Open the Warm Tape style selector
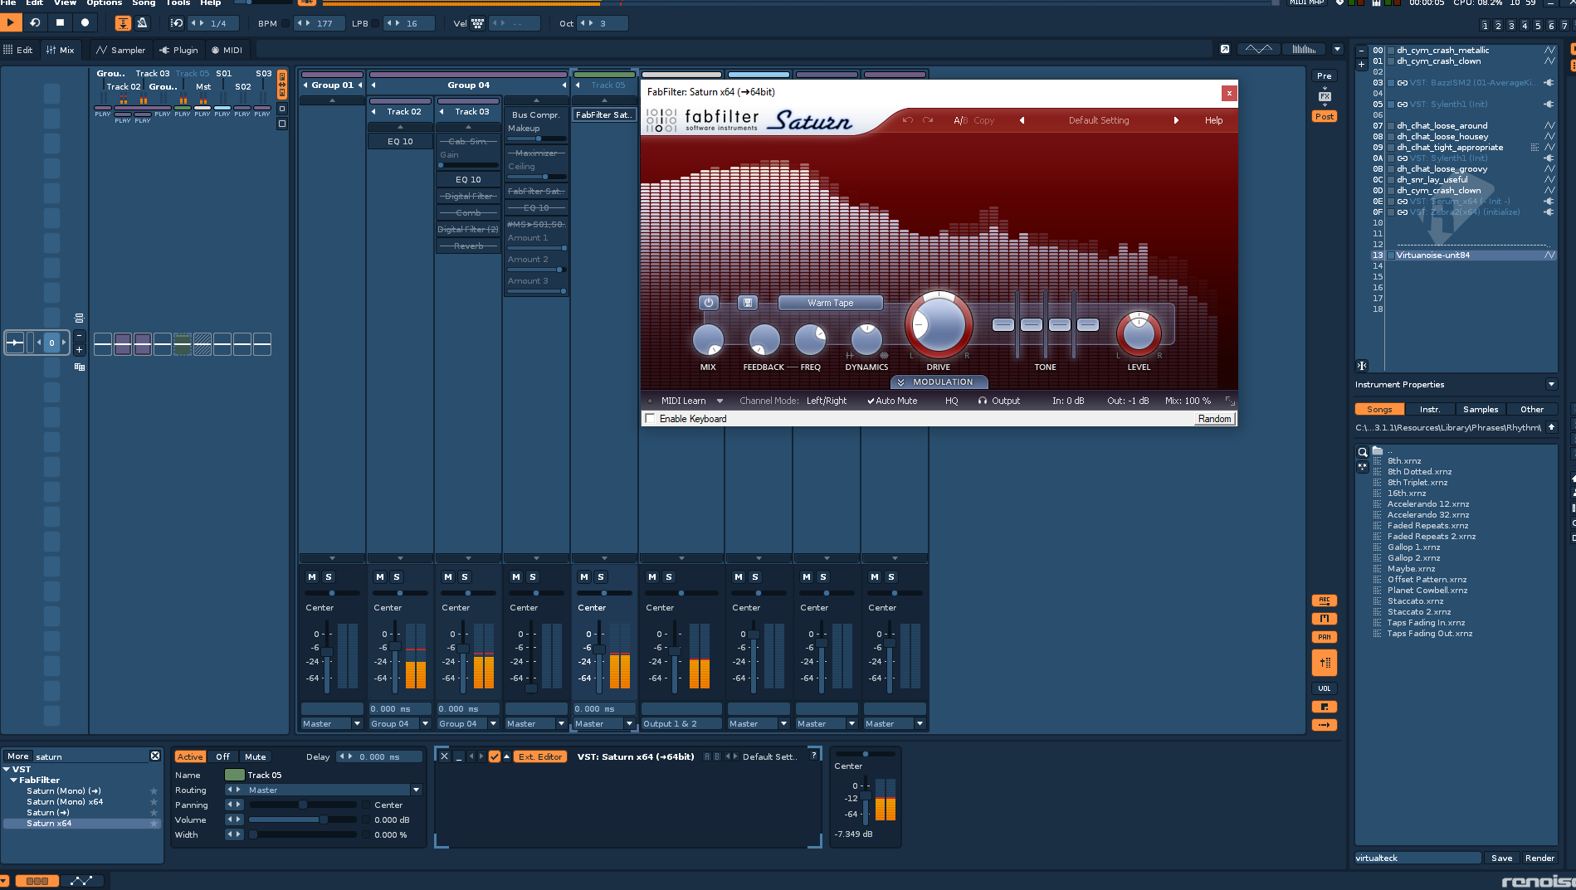This screenshot has width=1576, height=890. pos(831,303)
